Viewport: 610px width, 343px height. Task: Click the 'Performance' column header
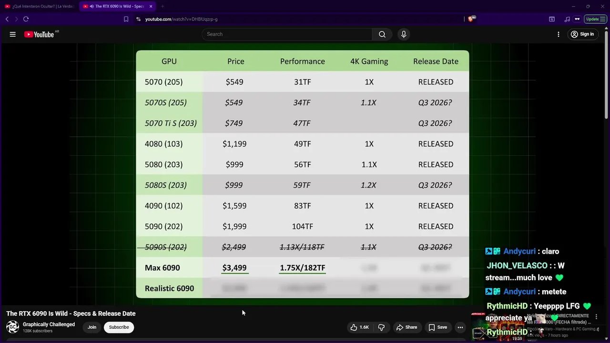click(303, 61)
